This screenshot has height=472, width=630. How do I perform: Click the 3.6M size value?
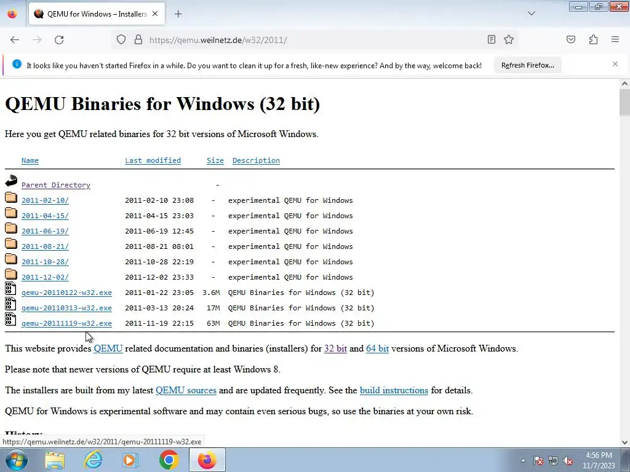tap(211, 293)
